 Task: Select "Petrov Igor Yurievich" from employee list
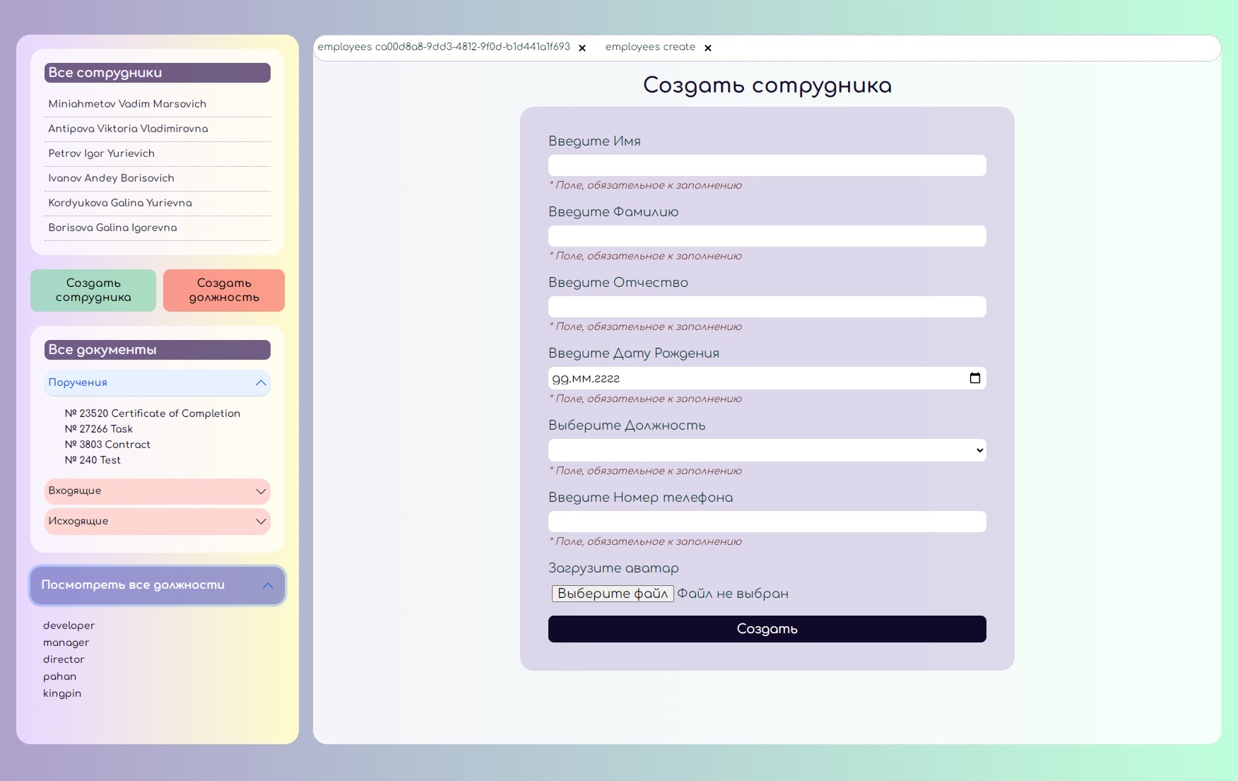pos(101,153)
